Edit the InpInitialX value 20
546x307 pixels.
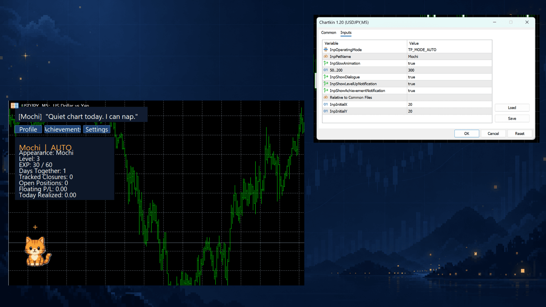(449, 104)
